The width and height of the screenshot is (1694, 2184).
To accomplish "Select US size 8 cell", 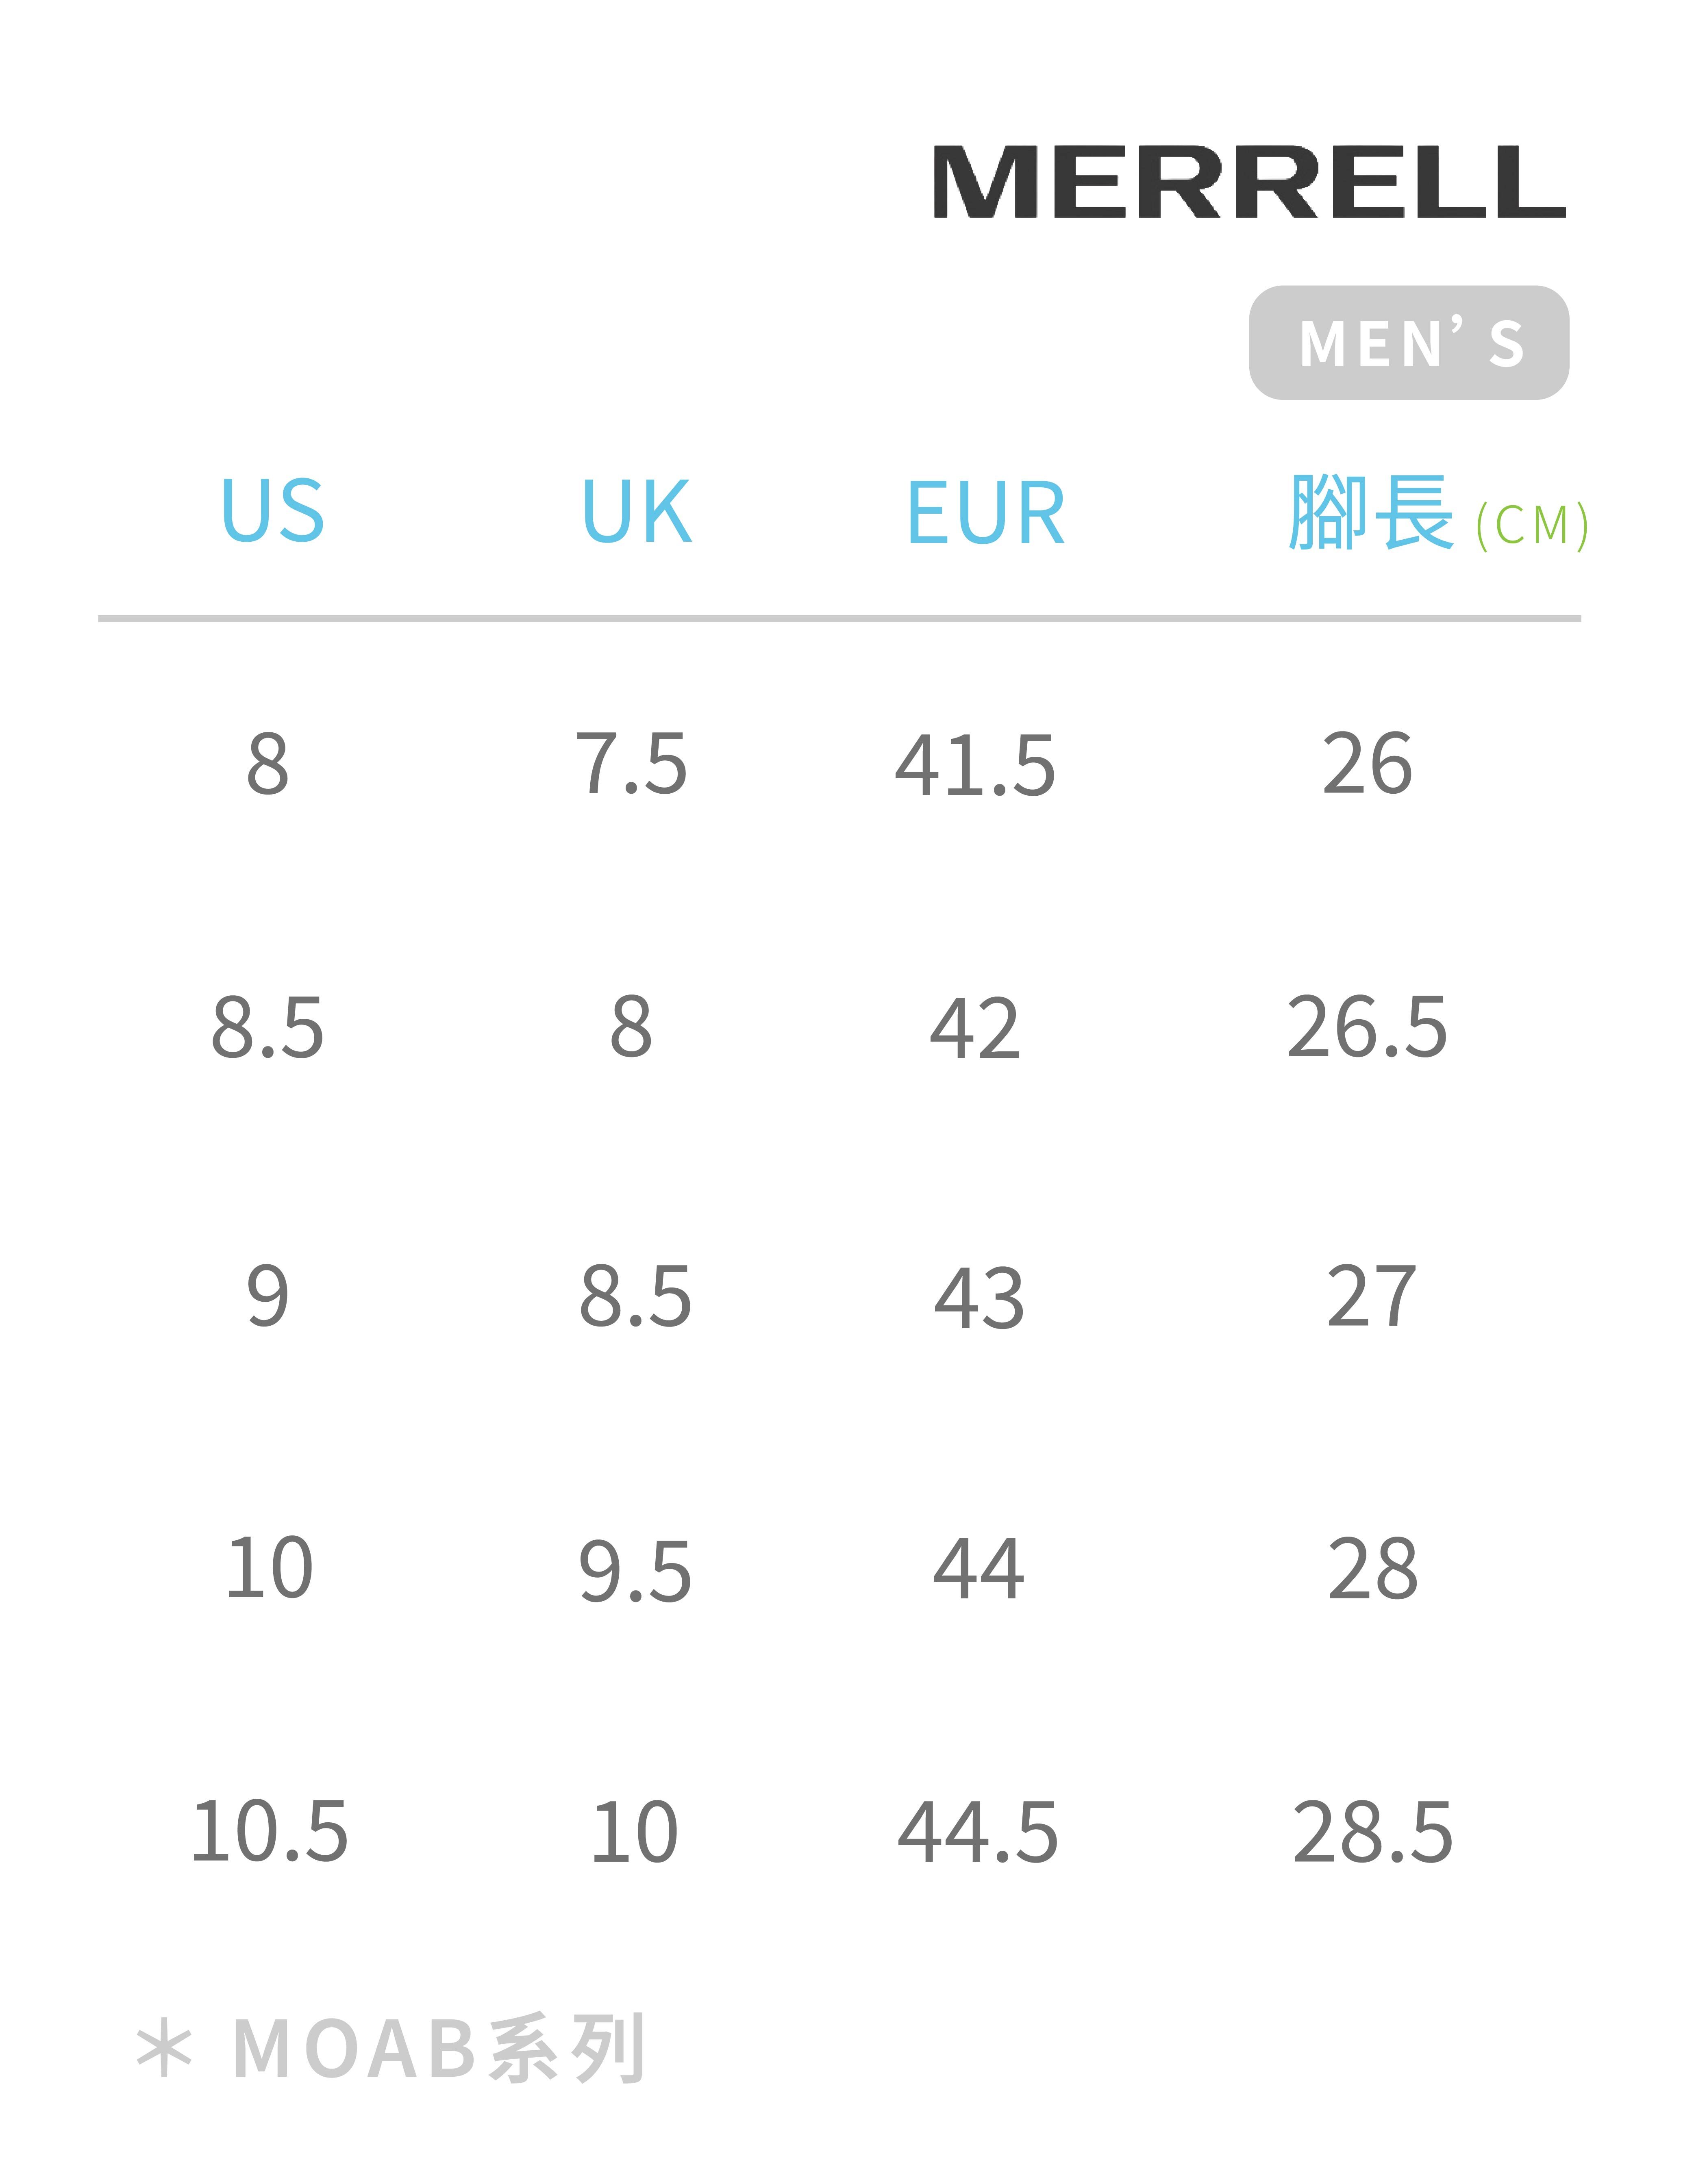I will [x=268, y=765].
